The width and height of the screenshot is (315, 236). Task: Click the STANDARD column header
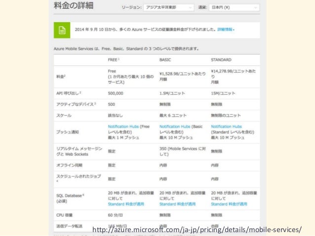click(221, 60)
